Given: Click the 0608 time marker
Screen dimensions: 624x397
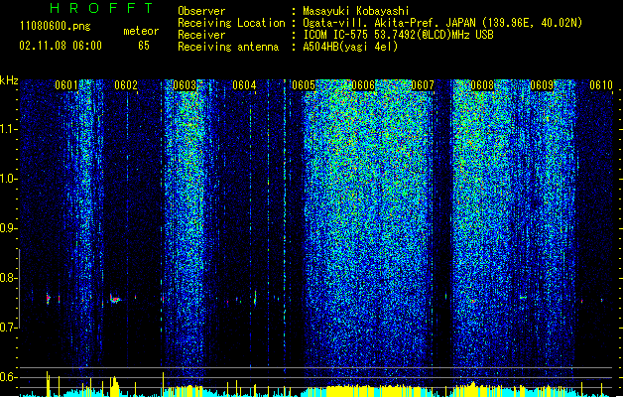Looking at the screenshot, I should [482, 85].
